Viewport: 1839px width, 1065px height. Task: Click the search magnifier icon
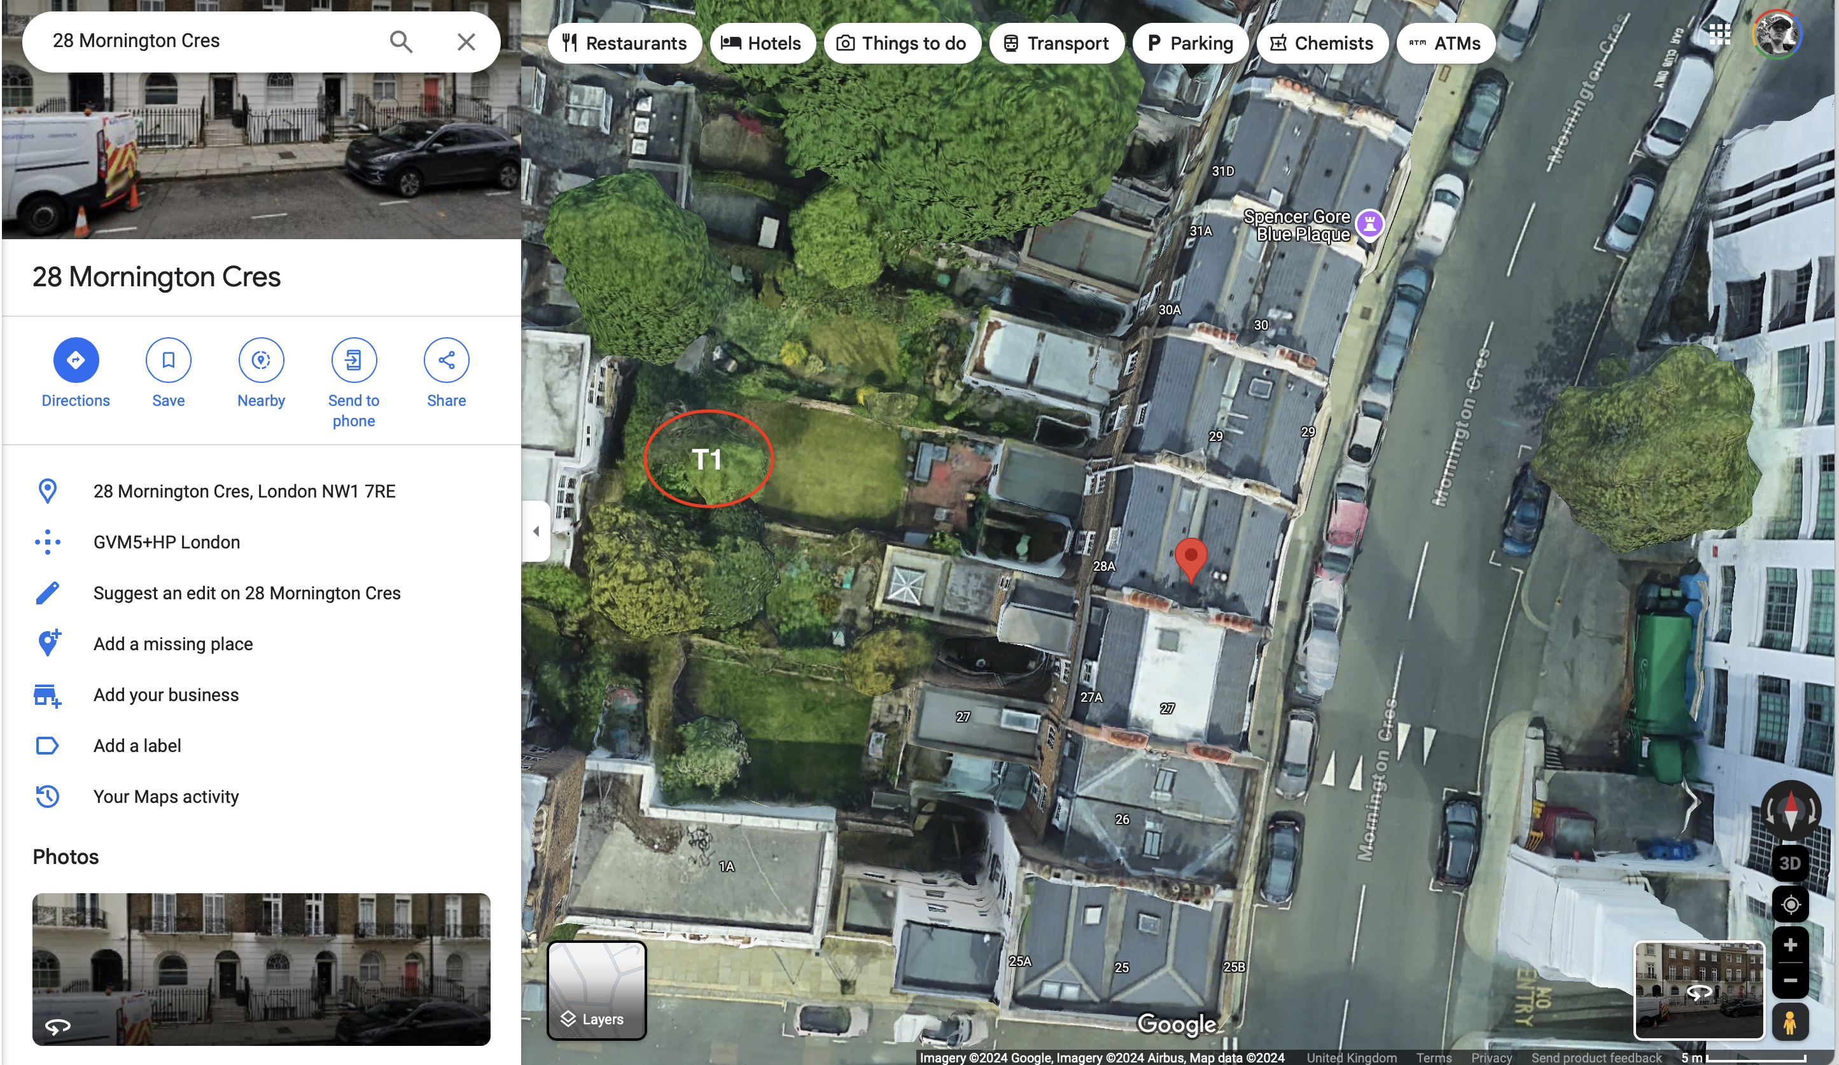click(x=401, y=41)
